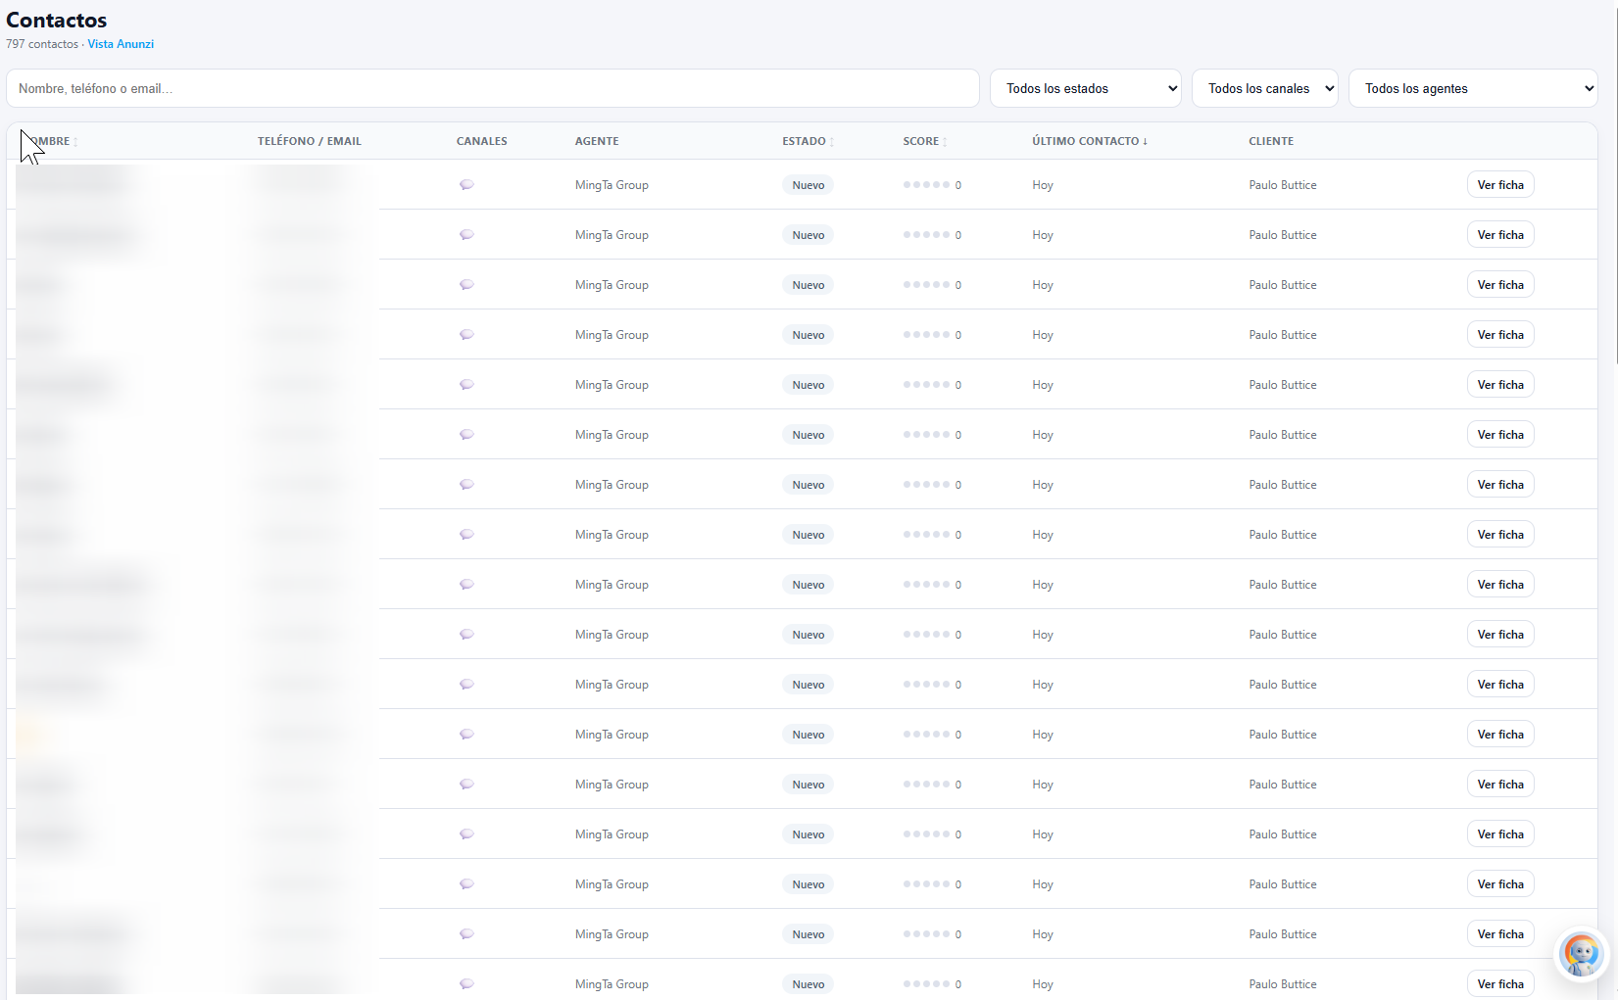
Task: Open the Vista Anunzi link
Action: coord(121,44)
